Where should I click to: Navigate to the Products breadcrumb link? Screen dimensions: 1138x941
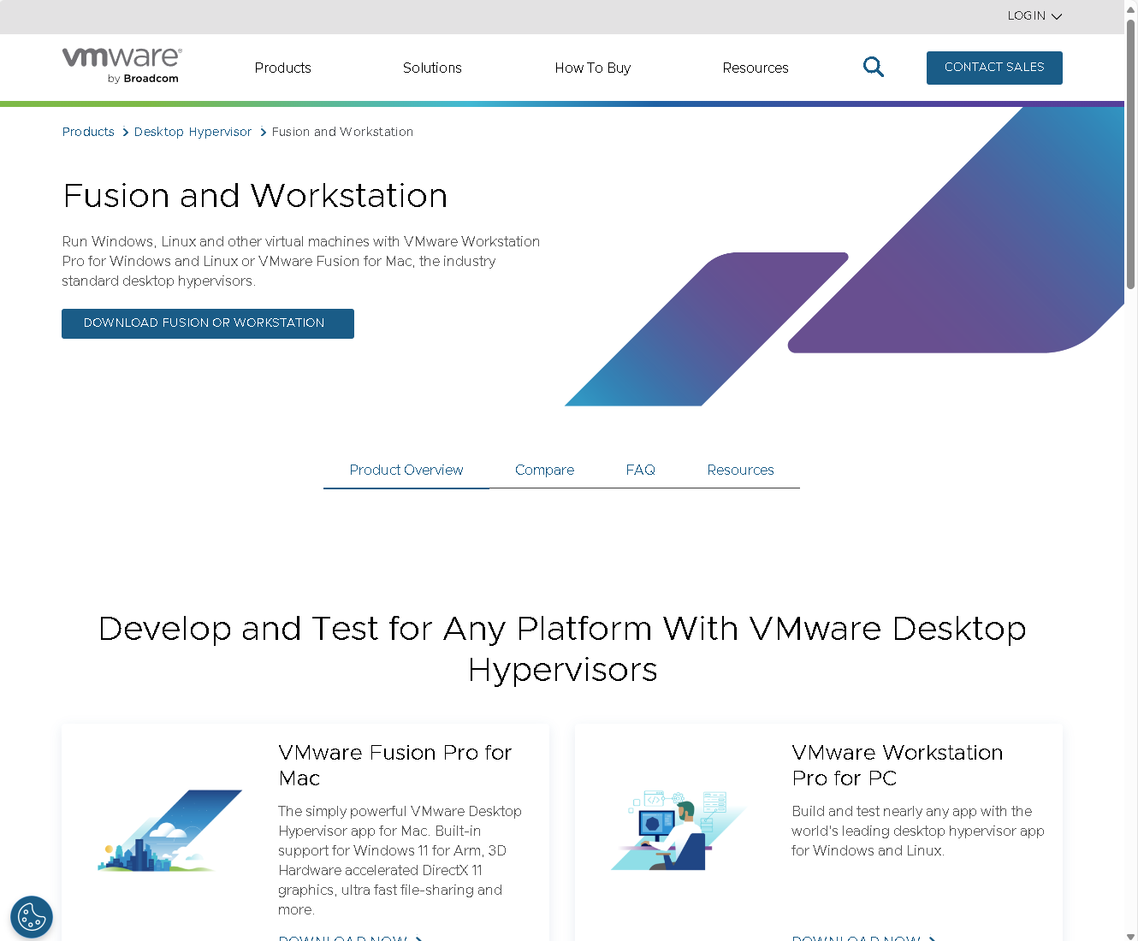coord(88,132)
